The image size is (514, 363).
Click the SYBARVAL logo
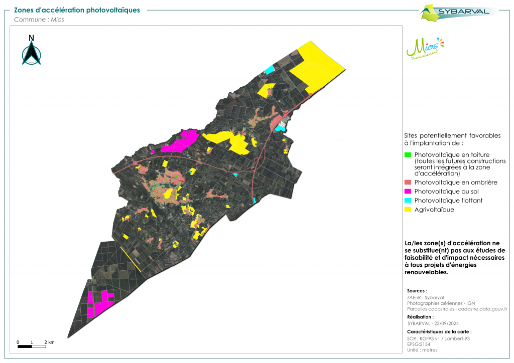[458, 13]
